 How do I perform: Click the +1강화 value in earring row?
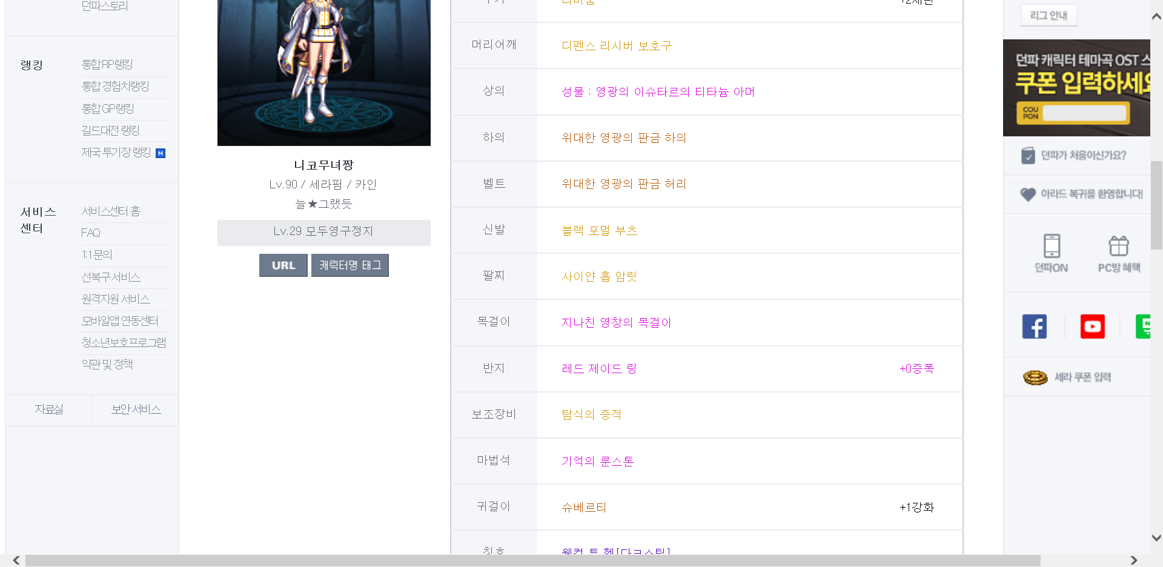[x=916, y=507]
